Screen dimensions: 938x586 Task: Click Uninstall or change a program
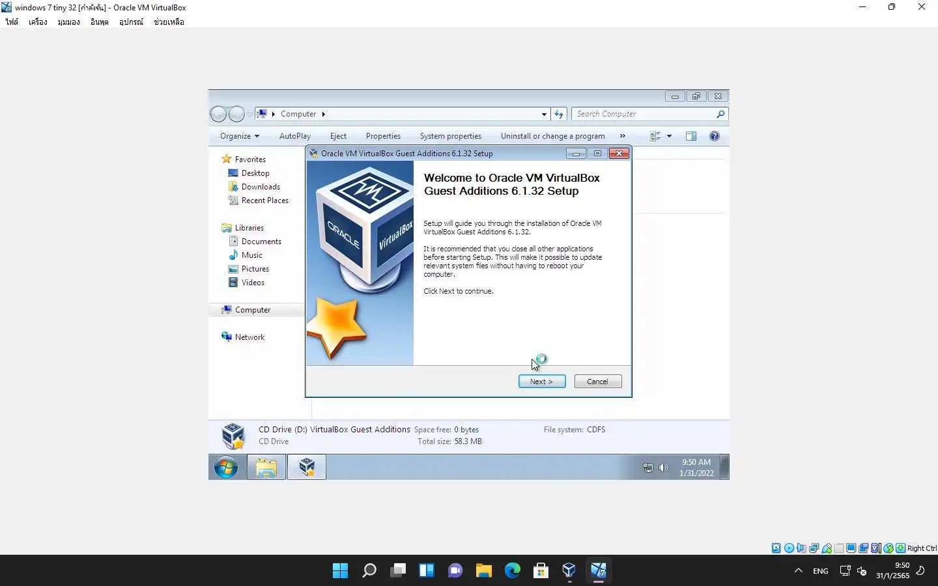(553, 136)
